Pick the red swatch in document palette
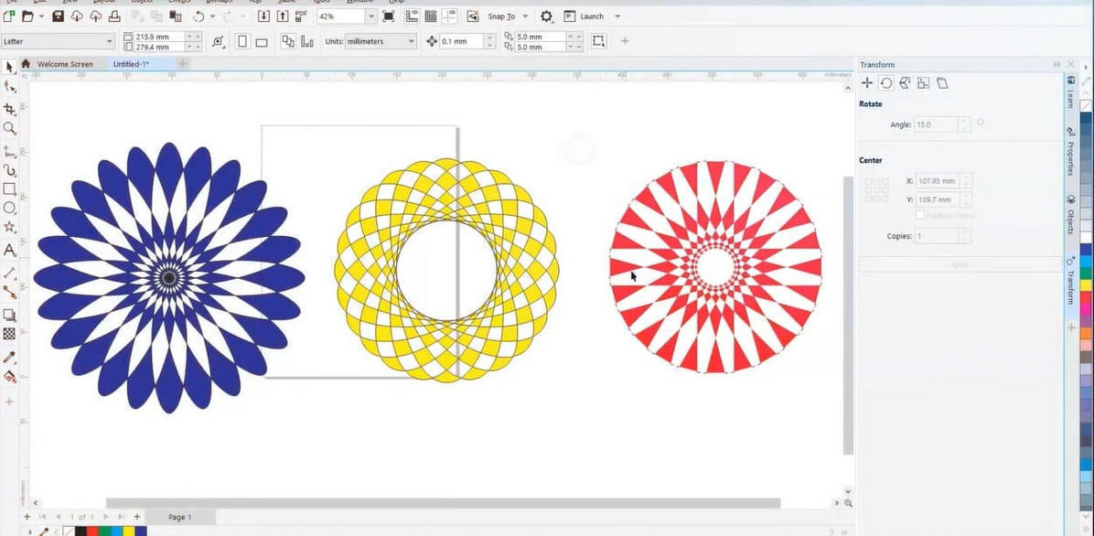Image resolution: width=1094 pixels, height=536 pixels. coord(92,531)
